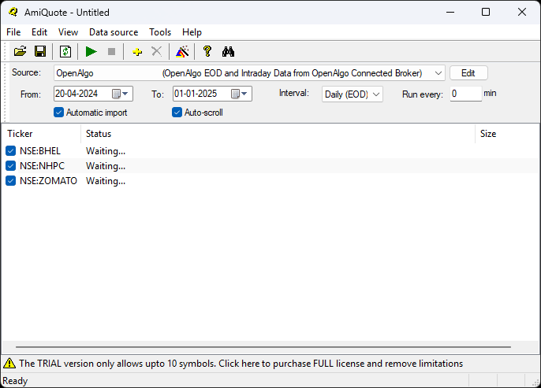Open the From date calendar dropdown
541x388 pixels.
(x=121, y=94)
